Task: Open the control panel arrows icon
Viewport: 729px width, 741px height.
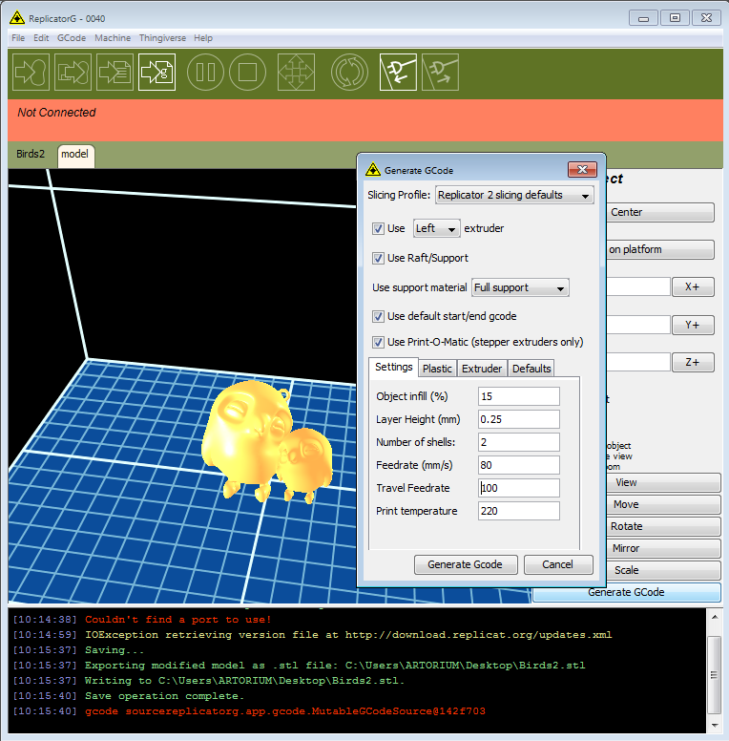Action: [296, 72]
